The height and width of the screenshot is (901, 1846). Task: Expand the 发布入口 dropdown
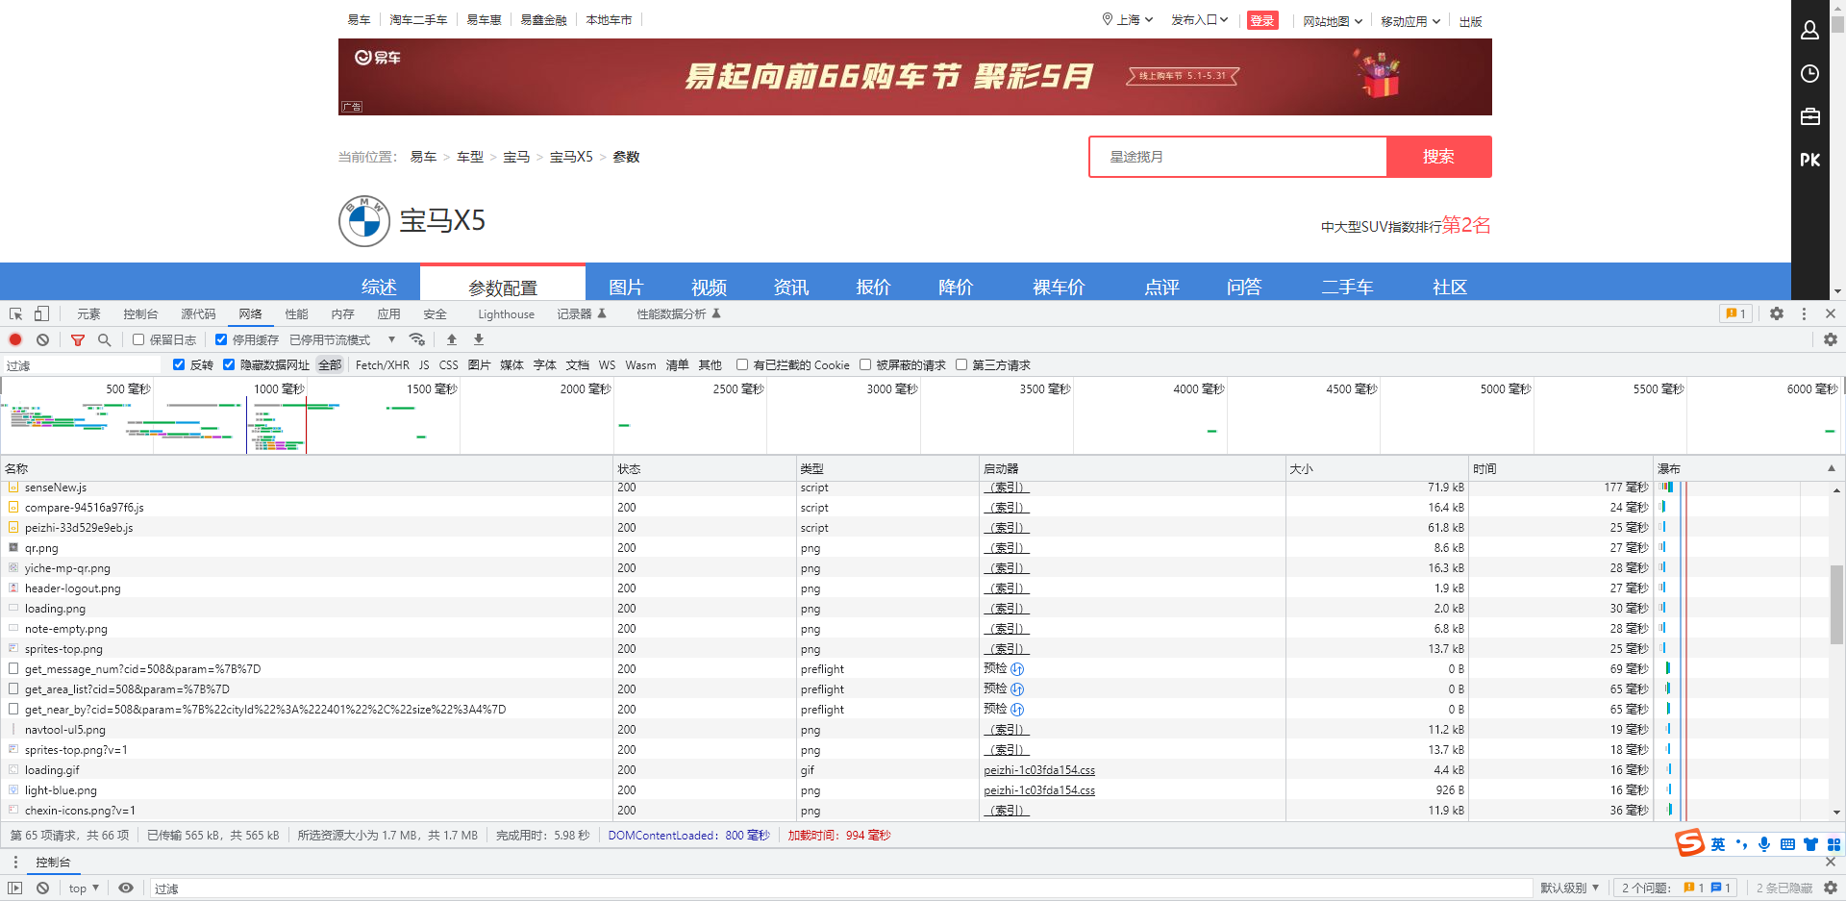click(x=1199, y=20)
